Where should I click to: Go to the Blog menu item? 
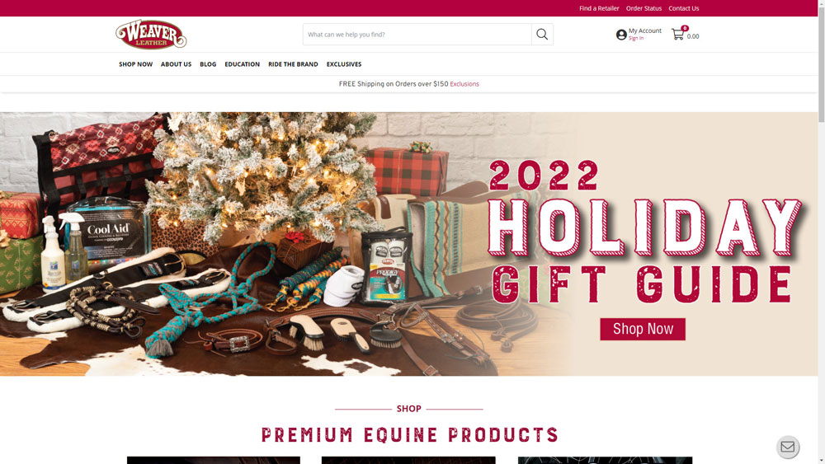(x=208, y=64)
